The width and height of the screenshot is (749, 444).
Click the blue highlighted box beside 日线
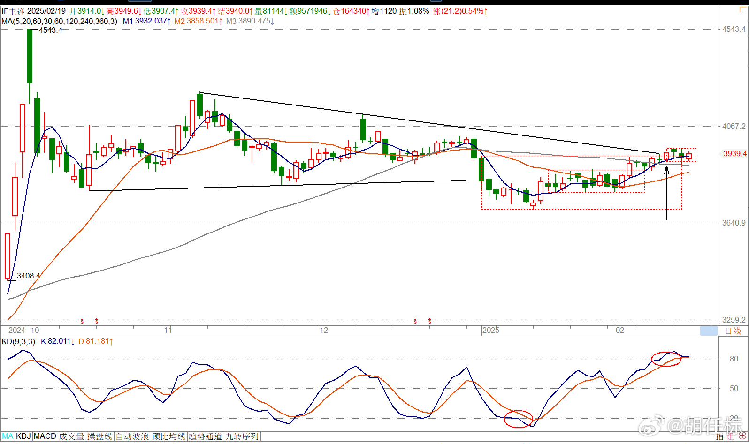(709, 331)
